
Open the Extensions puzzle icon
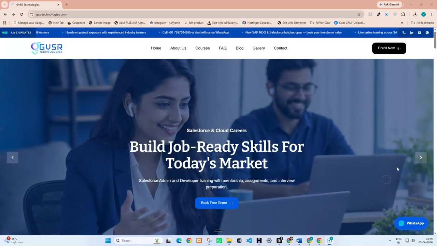403,14
